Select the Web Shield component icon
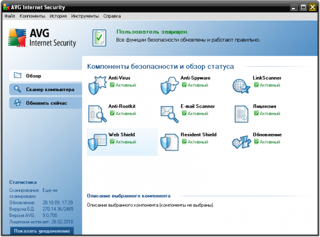 coord(97,142)
